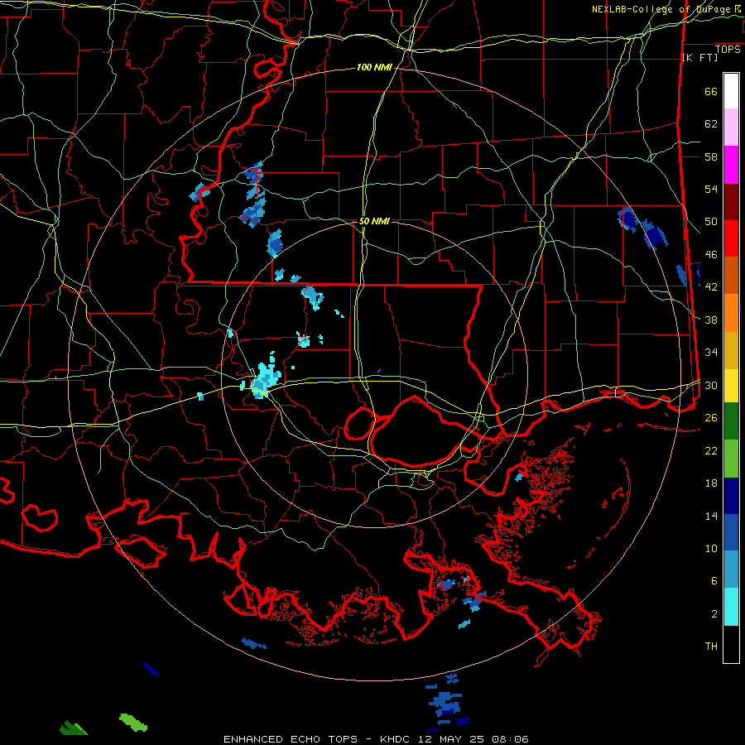
Task: Click the '58' legend value
Action: pyautogui.click(x=711, y=156)
